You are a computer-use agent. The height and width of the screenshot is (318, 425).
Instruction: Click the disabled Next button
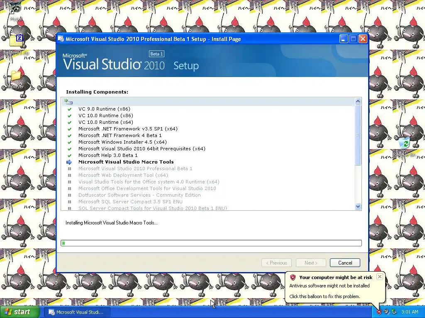[x=311, y=263]
